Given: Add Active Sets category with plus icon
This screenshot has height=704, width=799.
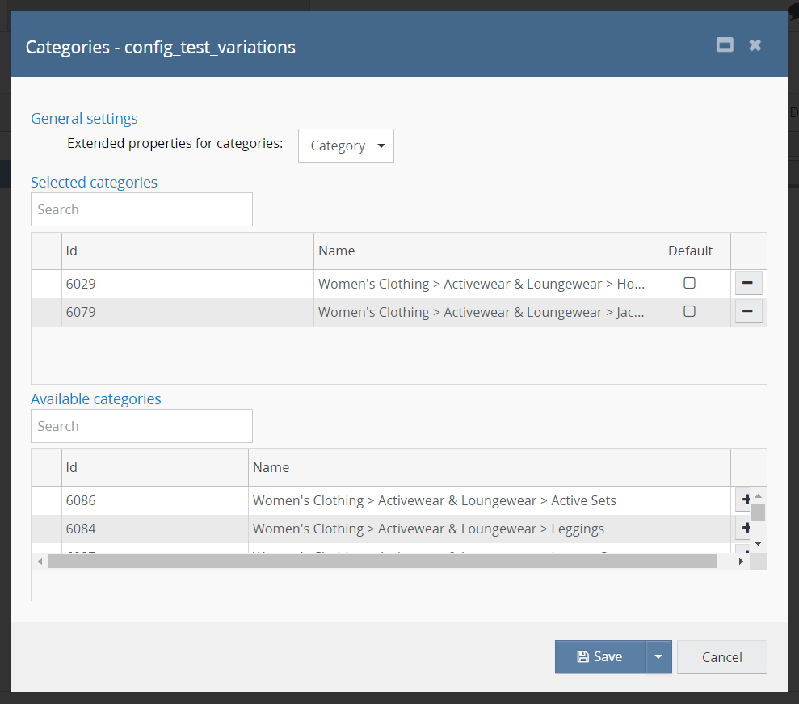Looking at the screenshot, I should pos(742,500).
